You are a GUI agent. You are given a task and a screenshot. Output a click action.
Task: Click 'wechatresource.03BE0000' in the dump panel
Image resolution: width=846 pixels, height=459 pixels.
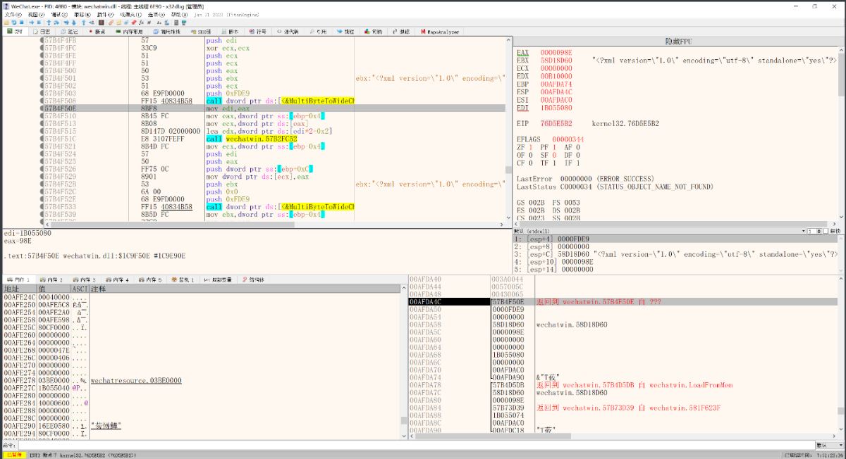[x=136, y=381]
